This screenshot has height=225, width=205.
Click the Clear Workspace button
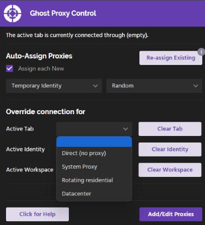click(x=170, y=170)
